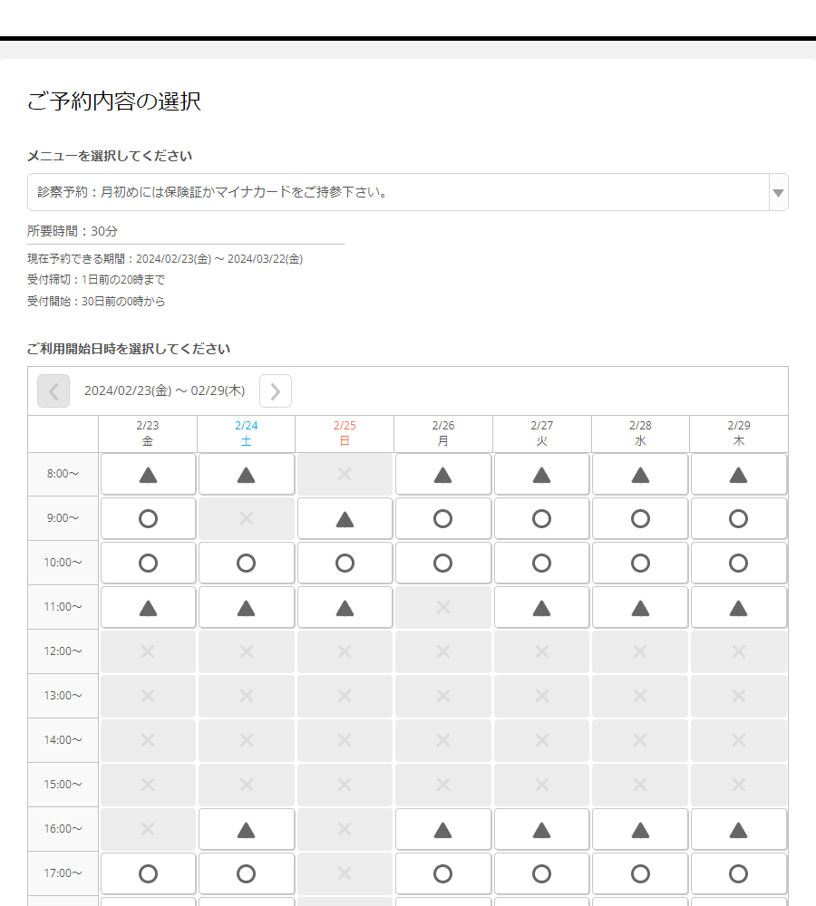
Task: Select the ▲ slot at 9:00 on 2/25
Action: [x=345, y=518]
